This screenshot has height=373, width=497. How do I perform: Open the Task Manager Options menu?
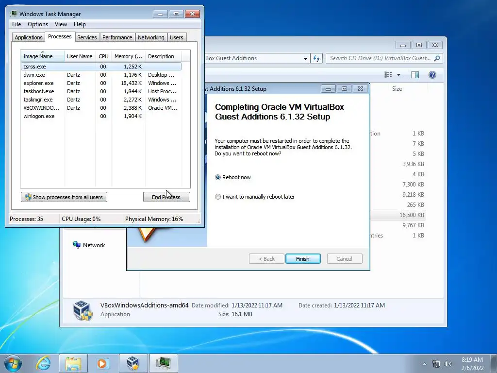click(38, 24)
